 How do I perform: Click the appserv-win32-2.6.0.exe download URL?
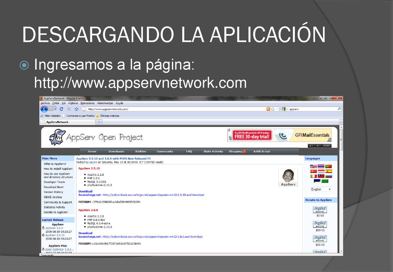pyautogui.click(x=153, y=237)
